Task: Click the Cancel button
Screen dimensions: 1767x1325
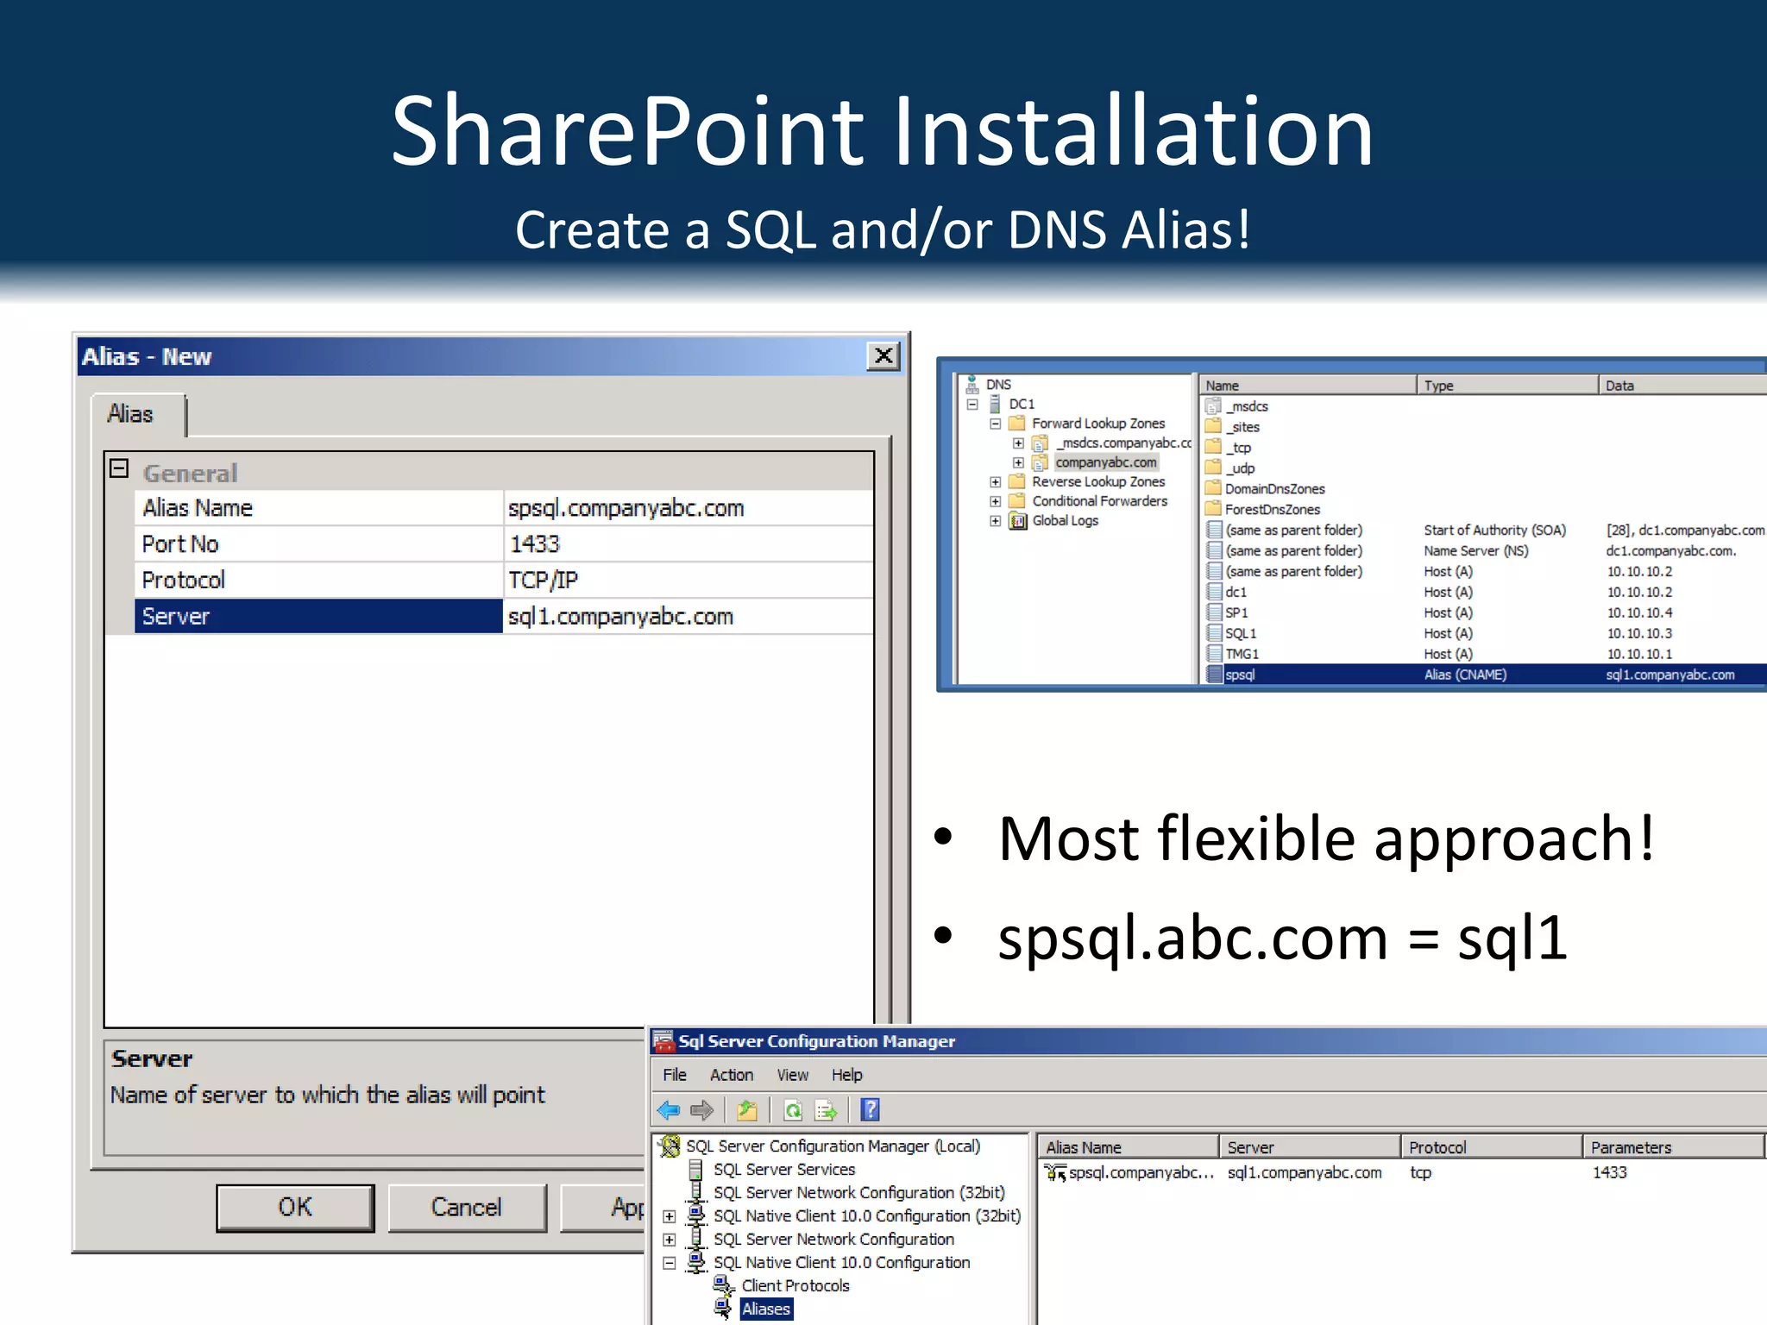Action: tap(466, 1207)
